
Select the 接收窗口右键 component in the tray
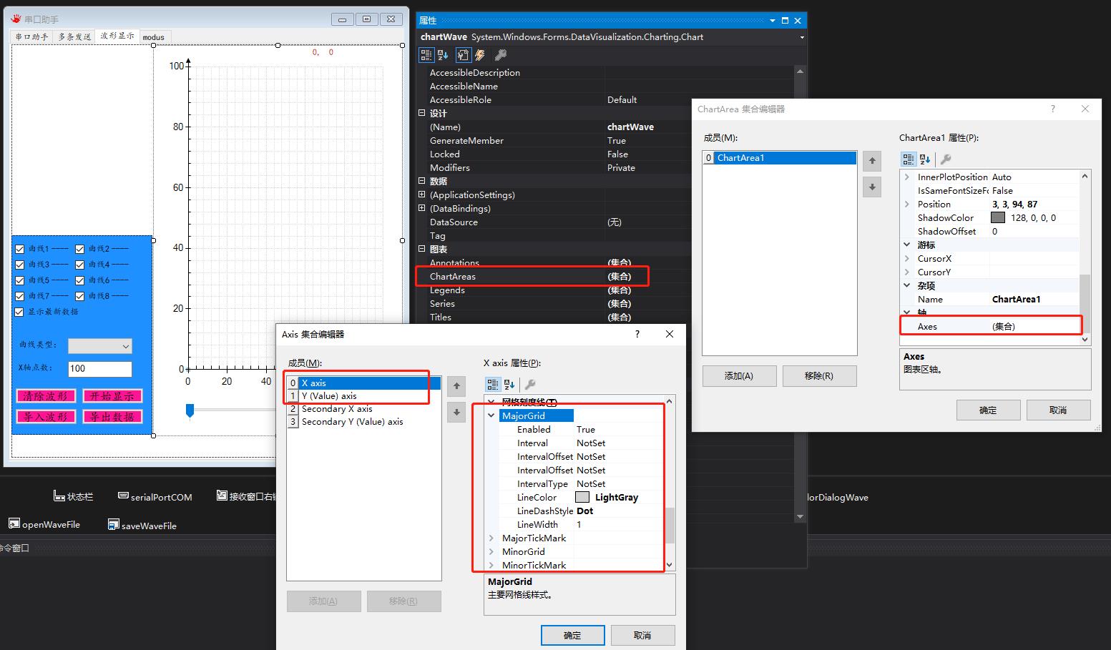(x=246, y=496)
